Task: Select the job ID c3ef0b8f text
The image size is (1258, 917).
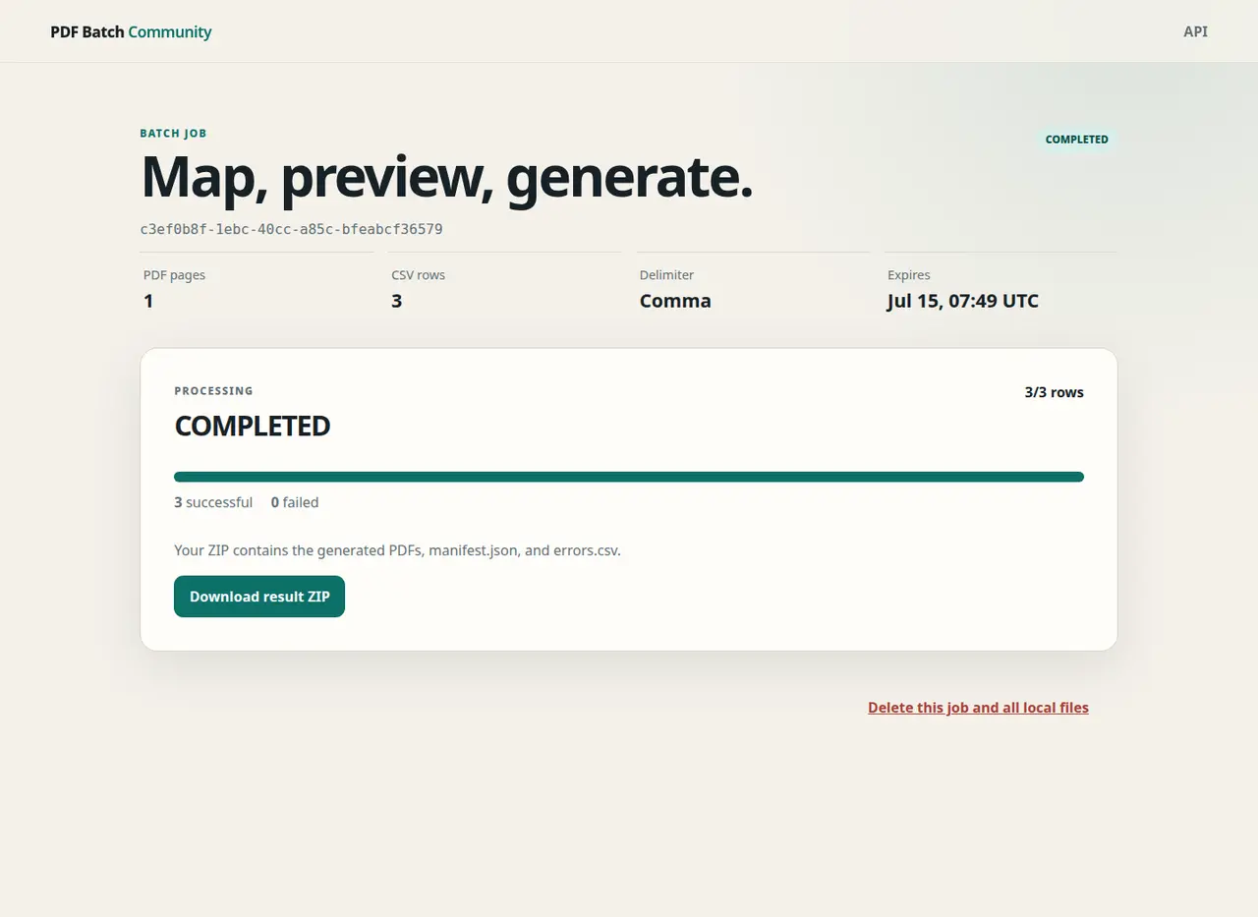Action: coord(291,229)
